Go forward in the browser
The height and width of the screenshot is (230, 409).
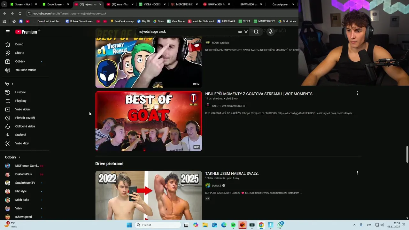12,13
